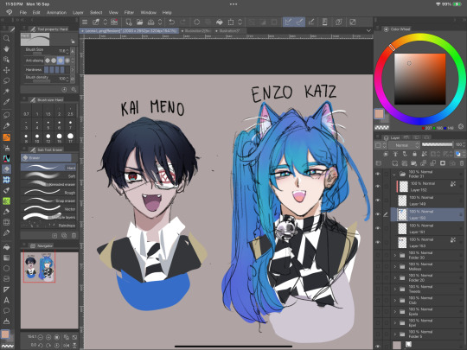467x350 pixels.
Task: Open the File menu
Action: [x=23, y=12]
